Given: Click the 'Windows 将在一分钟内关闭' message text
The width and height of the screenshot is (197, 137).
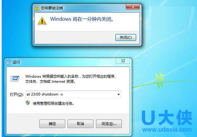Looking at the screenshot, I should tap(82, 19).
